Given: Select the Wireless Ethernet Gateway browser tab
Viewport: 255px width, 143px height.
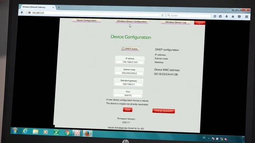Looking at the screenshot, I should [x=37, y=7].
